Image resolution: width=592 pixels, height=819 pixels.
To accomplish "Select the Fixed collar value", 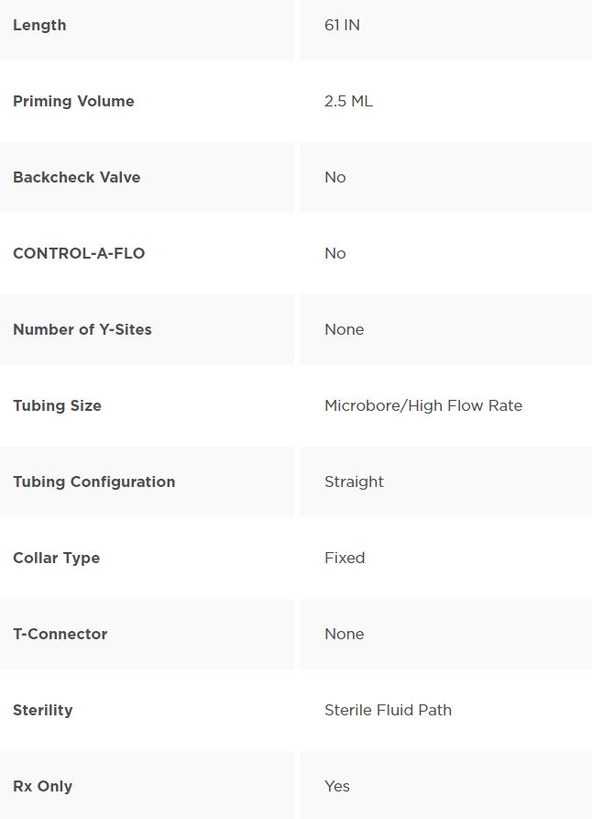I will tap(345, 558).
